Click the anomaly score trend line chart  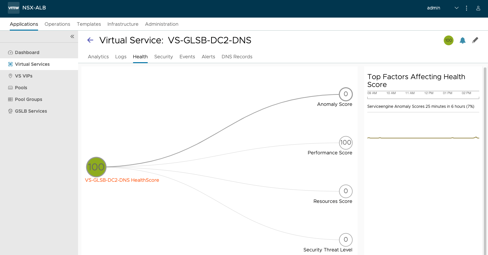point(423,138)
